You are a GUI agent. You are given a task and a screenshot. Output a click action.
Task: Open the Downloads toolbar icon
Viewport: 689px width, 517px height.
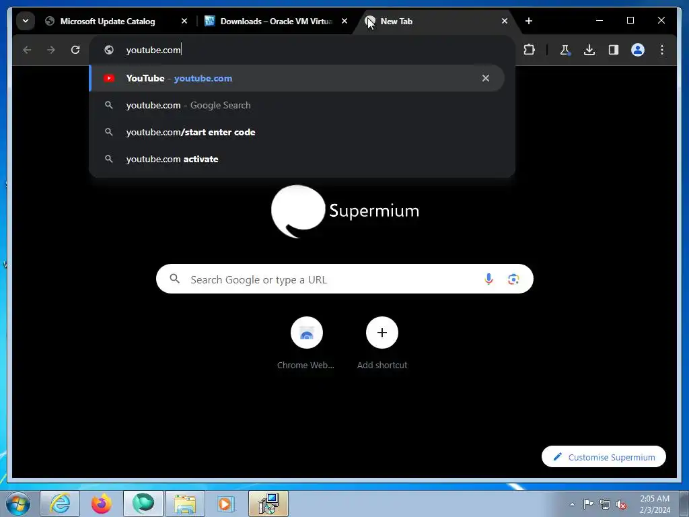[x=589, y=50]
